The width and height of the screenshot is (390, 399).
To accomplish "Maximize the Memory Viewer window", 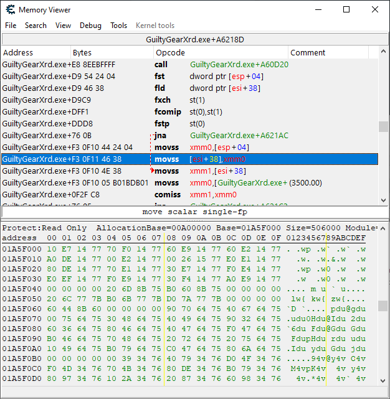I will (x=346, y=10).
